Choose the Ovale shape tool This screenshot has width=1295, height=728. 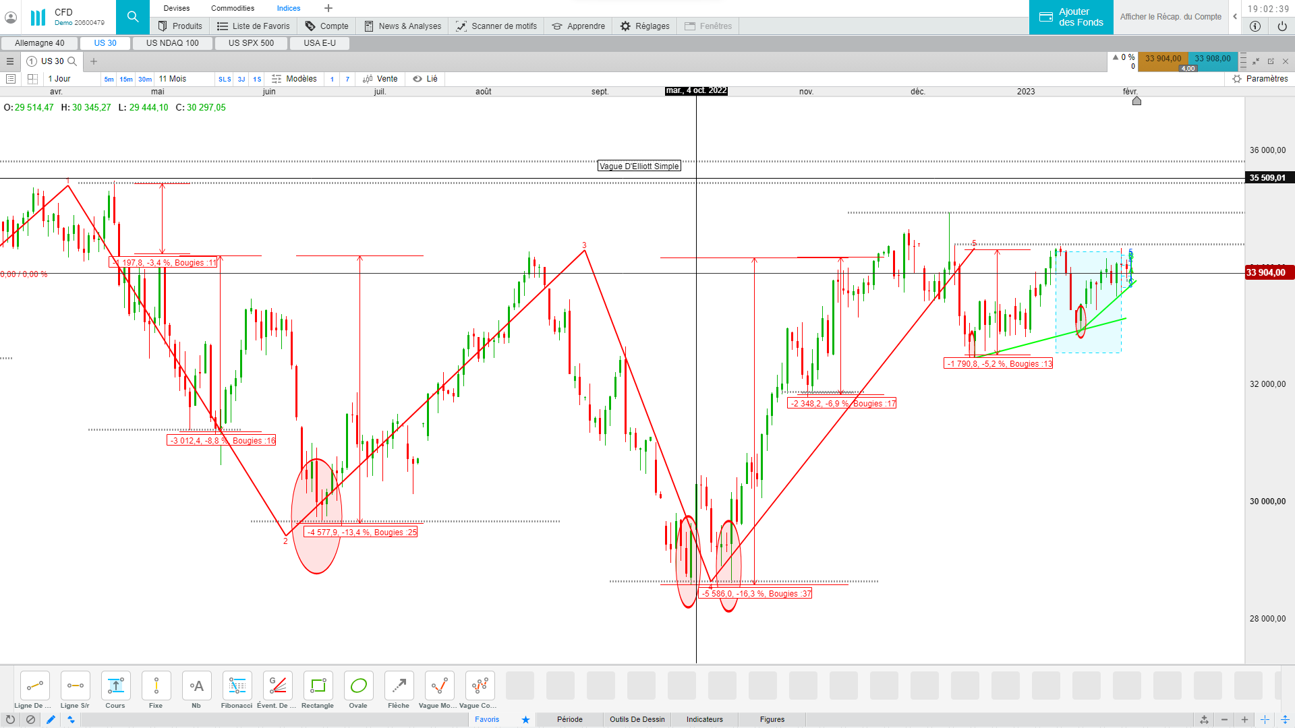[x=358, y=686]
